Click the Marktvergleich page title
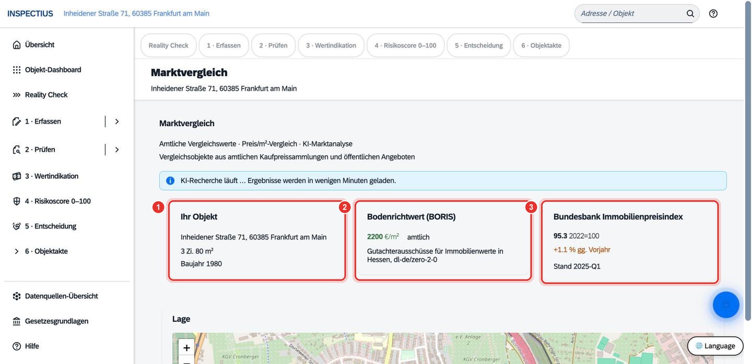The image size is (752, 364). 189,72
